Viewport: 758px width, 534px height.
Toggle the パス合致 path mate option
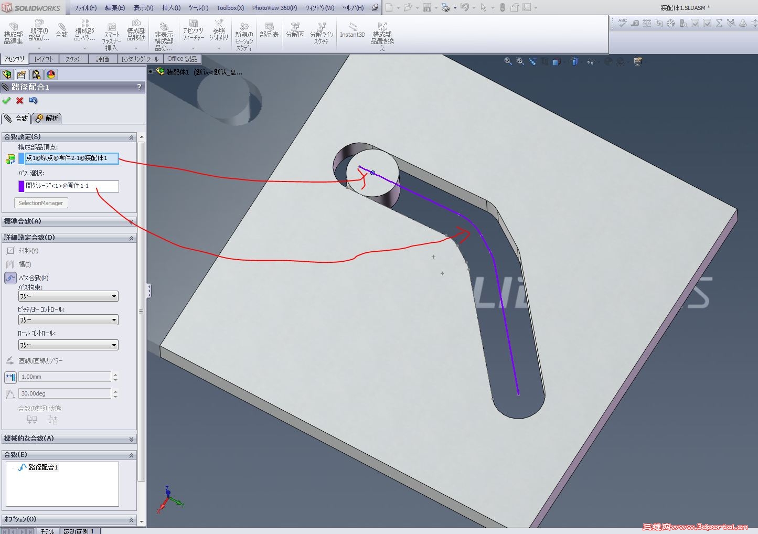point(10,278)
